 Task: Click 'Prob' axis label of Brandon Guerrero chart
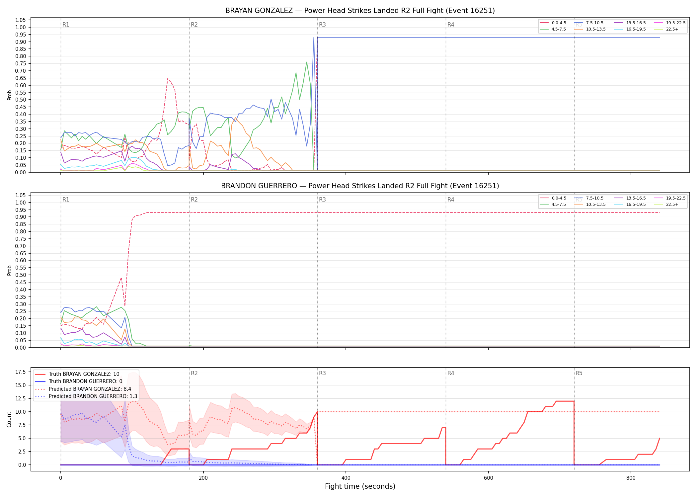tap(9, 270)
